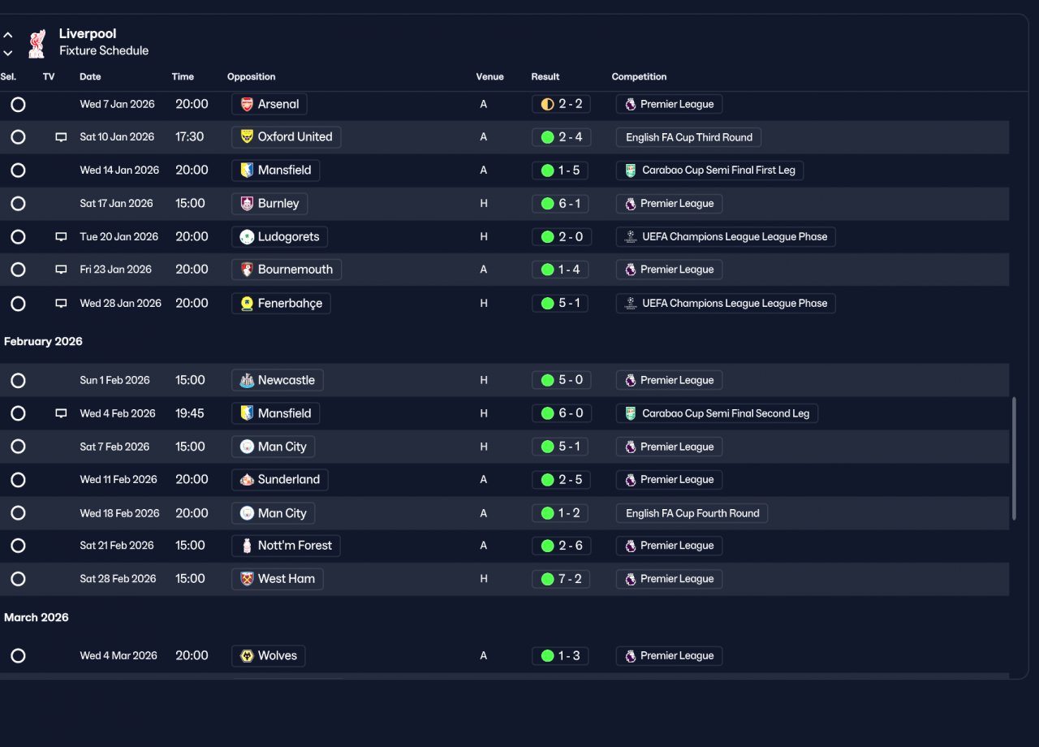
Task: Select the Newcastle fixture radio button
Action: coord(18,380)
